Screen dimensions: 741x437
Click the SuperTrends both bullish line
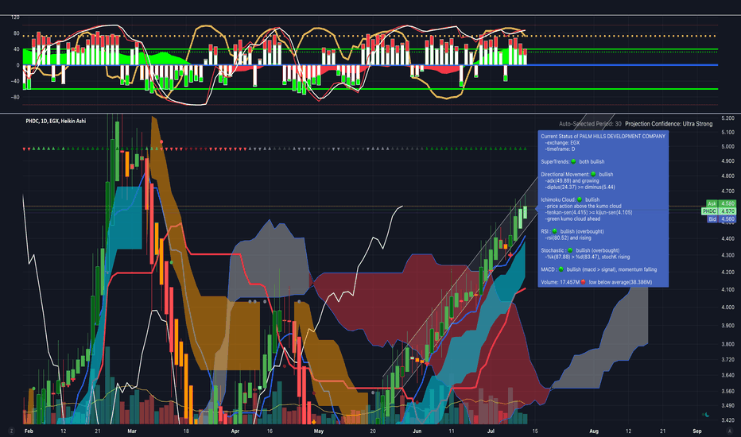click(572, 161)
